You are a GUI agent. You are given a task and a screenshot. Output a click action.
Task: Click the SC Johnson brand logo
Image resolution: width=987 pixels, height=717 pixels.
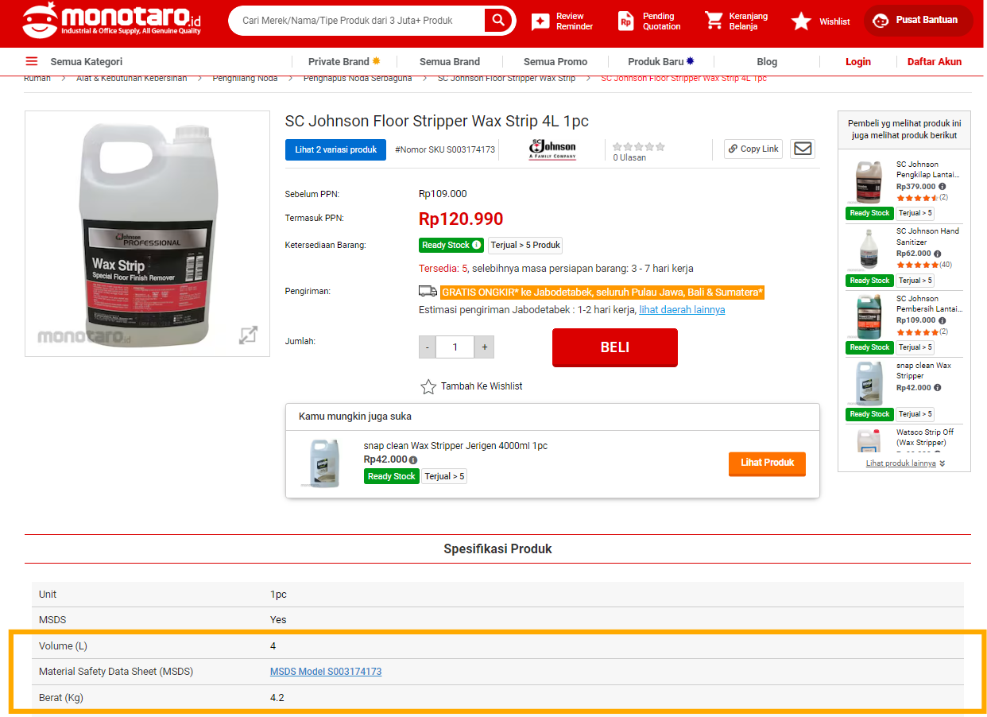[552, 149]
